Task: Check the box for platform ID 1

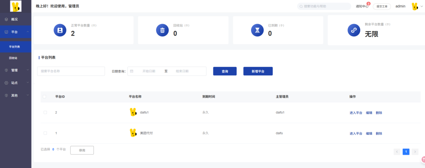Action: coord(45,133)
